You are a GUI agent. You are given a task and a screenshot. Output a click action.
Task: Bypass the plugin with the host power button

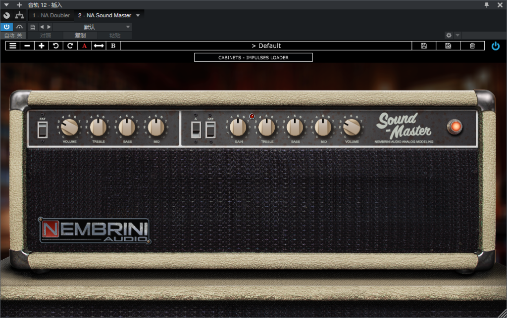pos(6,27)
